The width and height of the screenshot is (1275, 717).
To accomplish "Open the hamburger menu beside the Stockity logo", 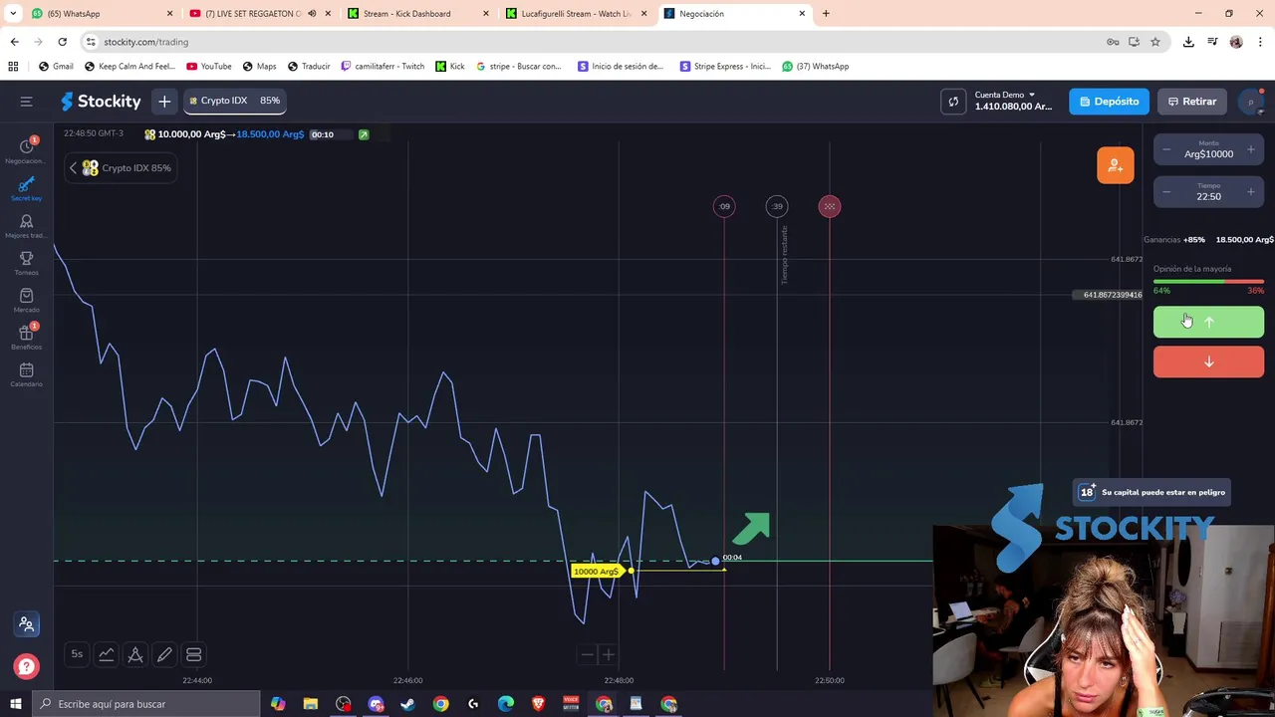I will (26, 102).
